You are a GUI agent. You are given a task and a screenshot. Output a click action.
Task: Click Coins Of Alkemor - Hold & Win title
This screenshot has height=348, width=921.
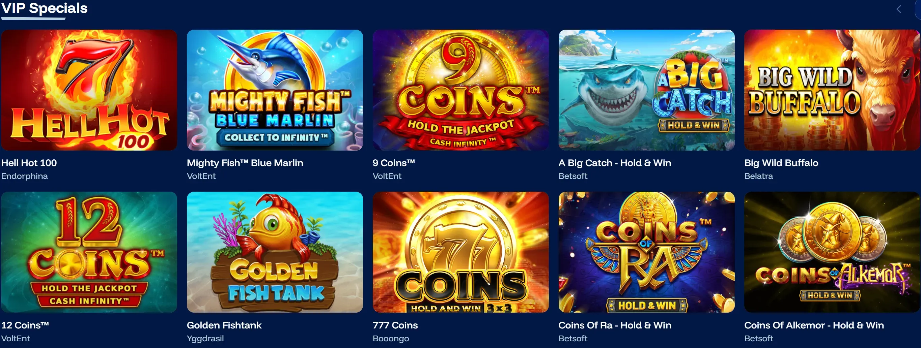[x=814, y=325]
